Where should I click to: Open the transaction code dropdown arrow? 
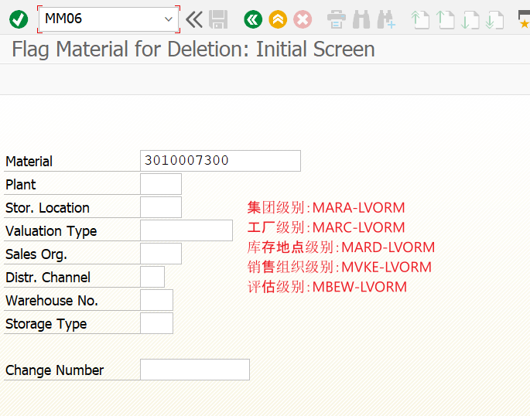coord(169,19)
